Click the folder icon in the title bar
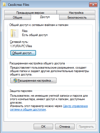Image resolution: width=100 pixels, height=133 pixels. pyautogui.click(x=4, y=5)
